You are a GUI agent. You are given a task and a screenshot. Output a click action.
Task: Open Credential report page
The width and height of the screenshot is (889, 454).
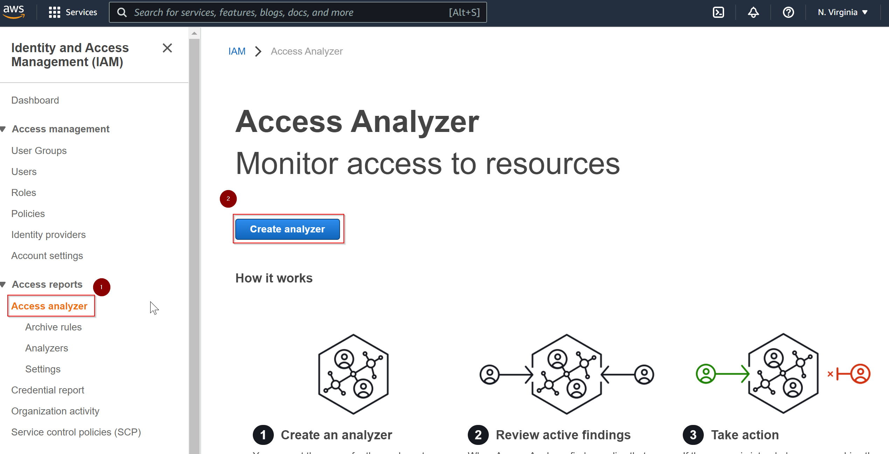48,390
